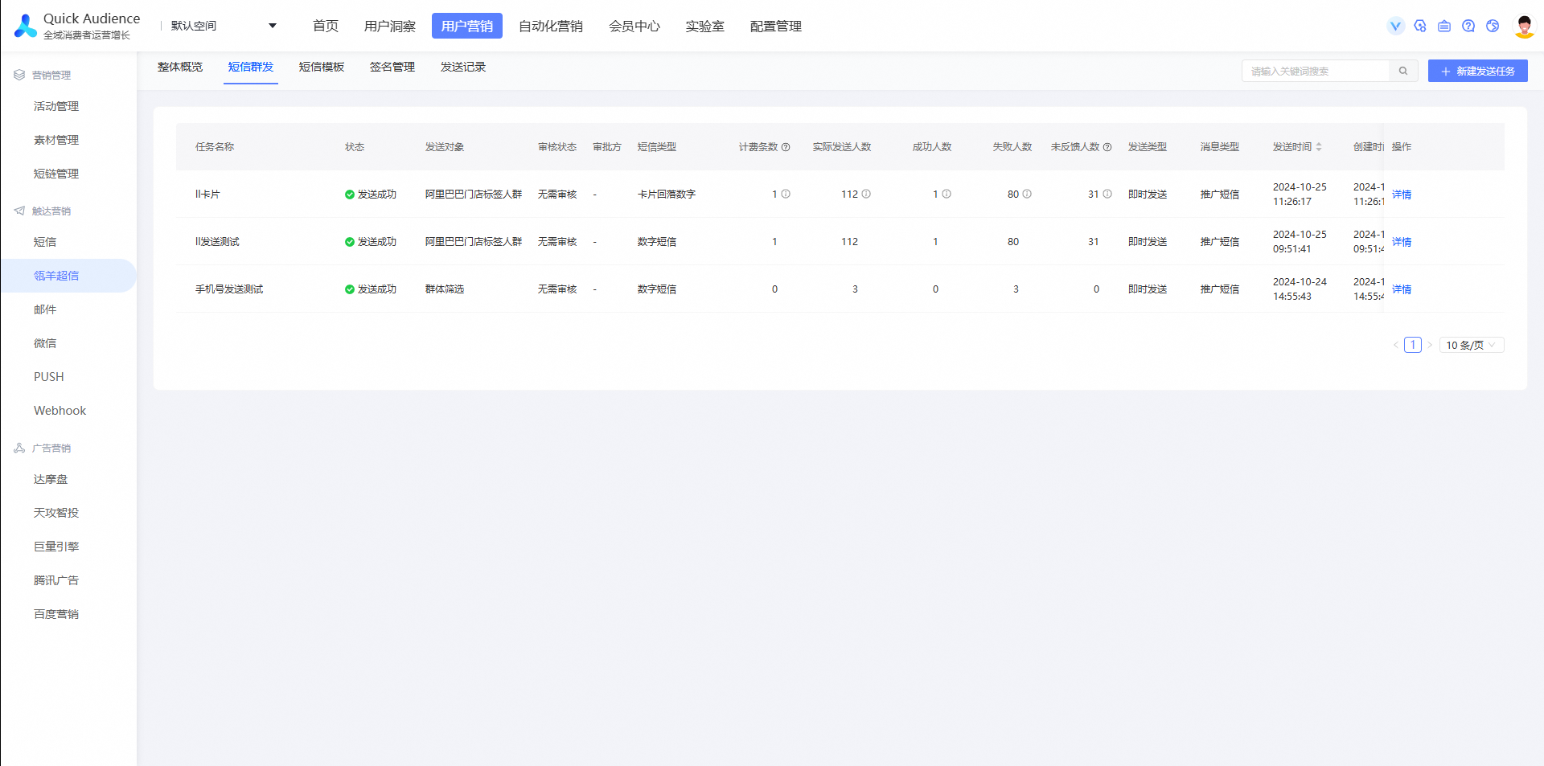Click info icon beside 112 in ll卡片 row
The height and width of the screenshot is (766, 1544).
coord(866,194)
